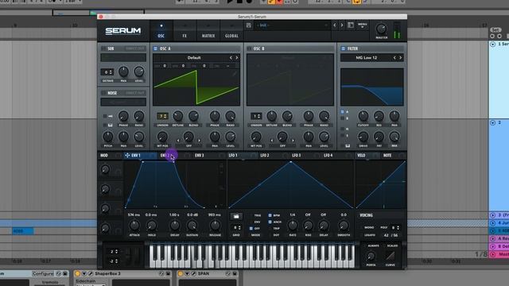Click the LFO Rate knob
Image resolution: width=509 pixels, height=286 pixels.
click(x=293, y=226)
